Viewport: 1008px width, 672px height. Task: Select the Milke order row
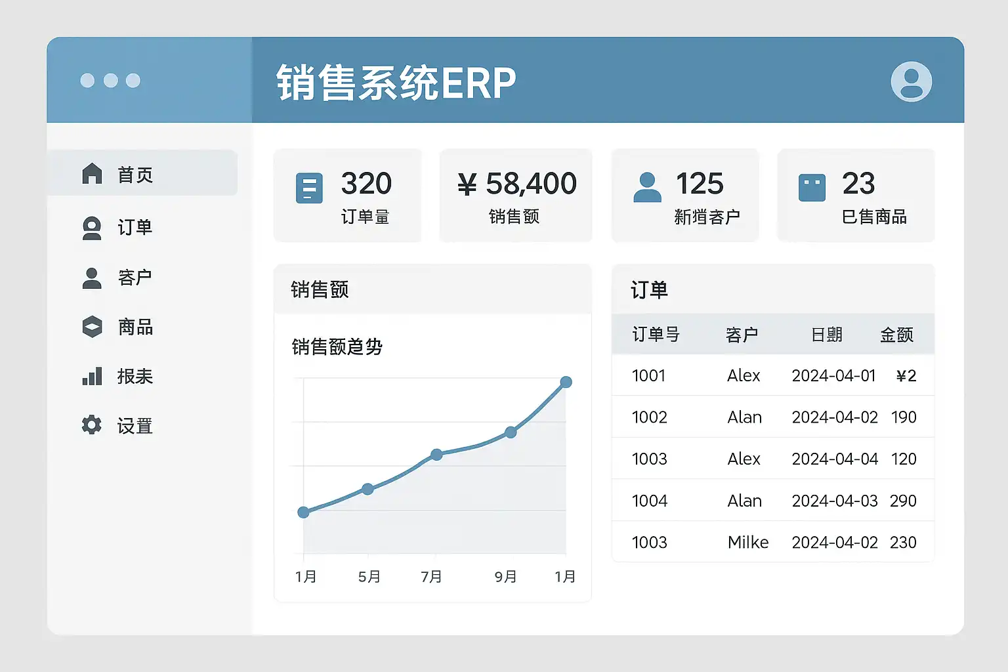(x=773, y=542)
